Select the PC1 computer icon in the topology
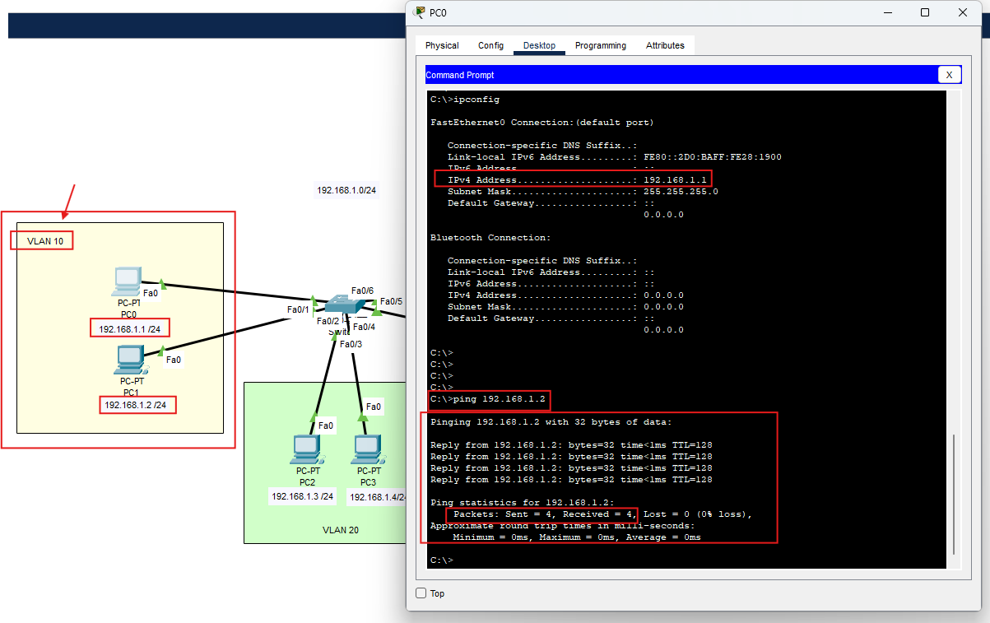This screenshot has width=990, height=623. tap(130, 358)
